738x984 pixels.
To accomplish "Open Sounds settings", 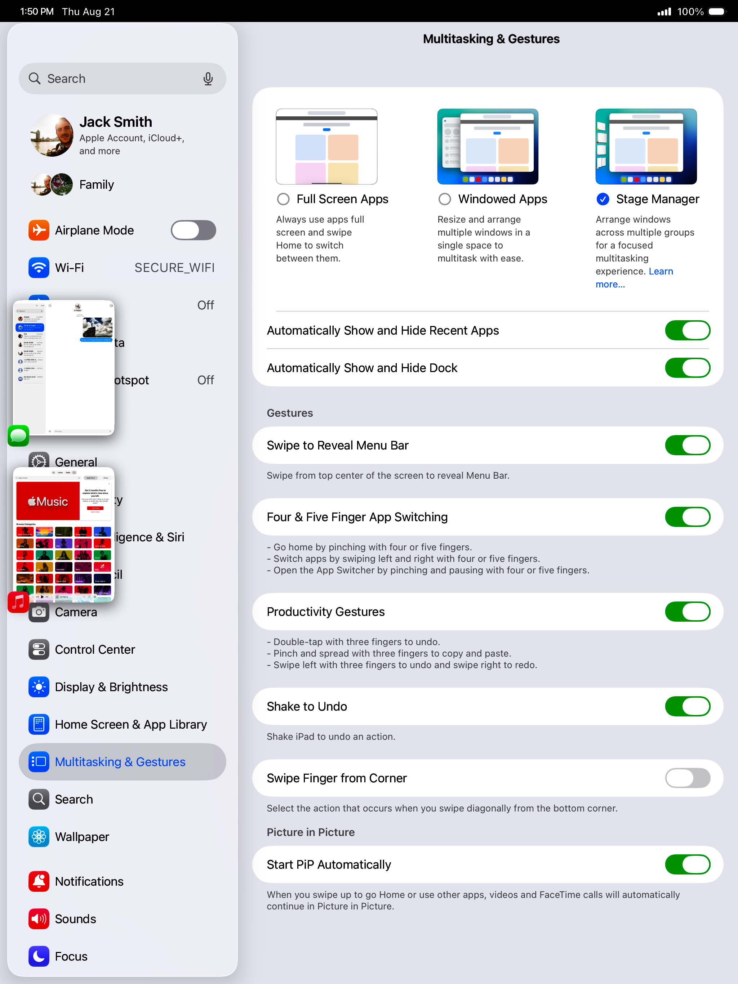I will point(123,919).
